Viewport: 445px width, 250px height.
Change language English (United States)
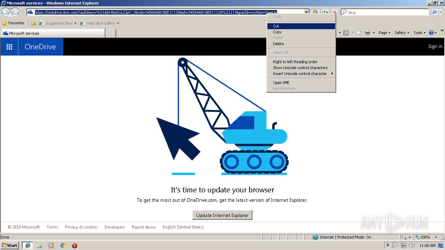[x=183, y=227]
